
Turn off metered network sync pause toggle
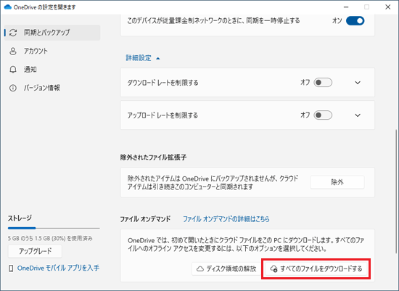point(355,21)
